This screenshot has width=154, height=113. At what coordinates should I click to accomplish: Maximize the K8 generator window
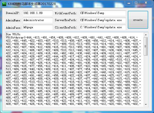(x=136, y=3)
